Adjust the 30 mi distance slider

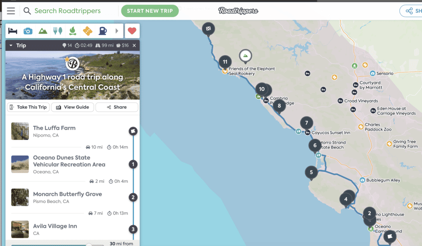click(x=89, y=245)
